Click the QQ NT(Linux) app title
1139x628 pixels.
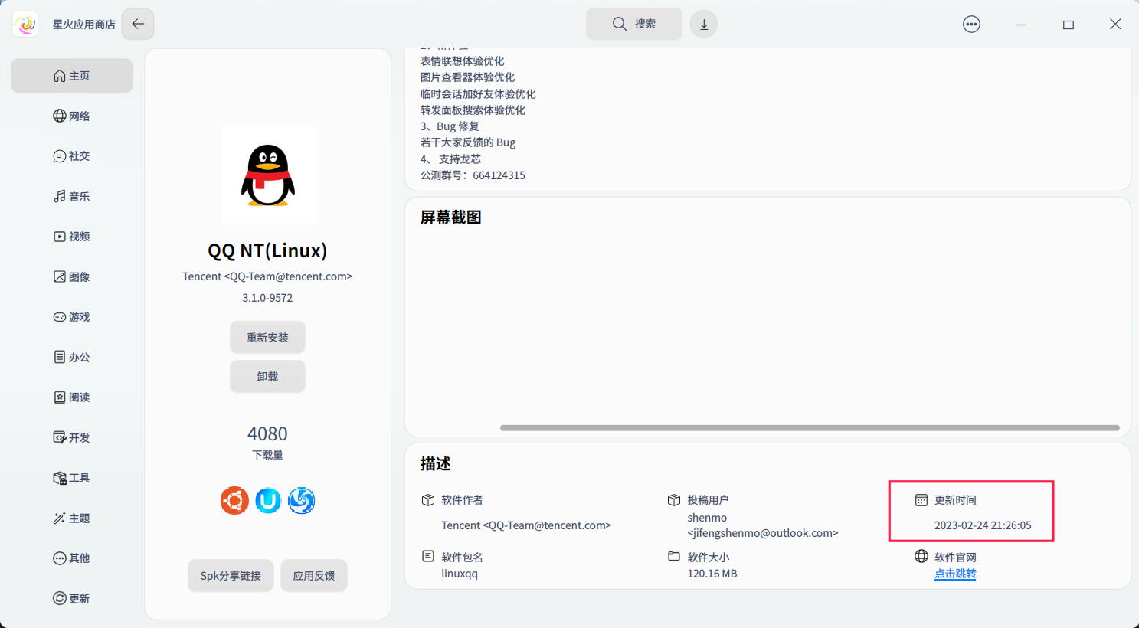coord(267,250)
